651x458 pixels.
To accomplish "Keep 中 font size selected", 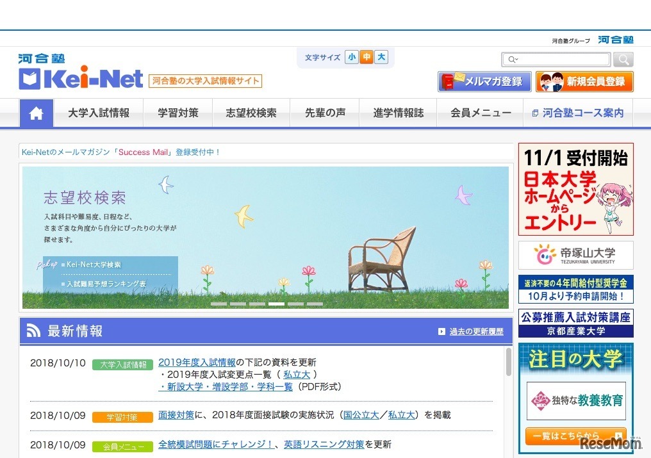I will click(366, 57).
